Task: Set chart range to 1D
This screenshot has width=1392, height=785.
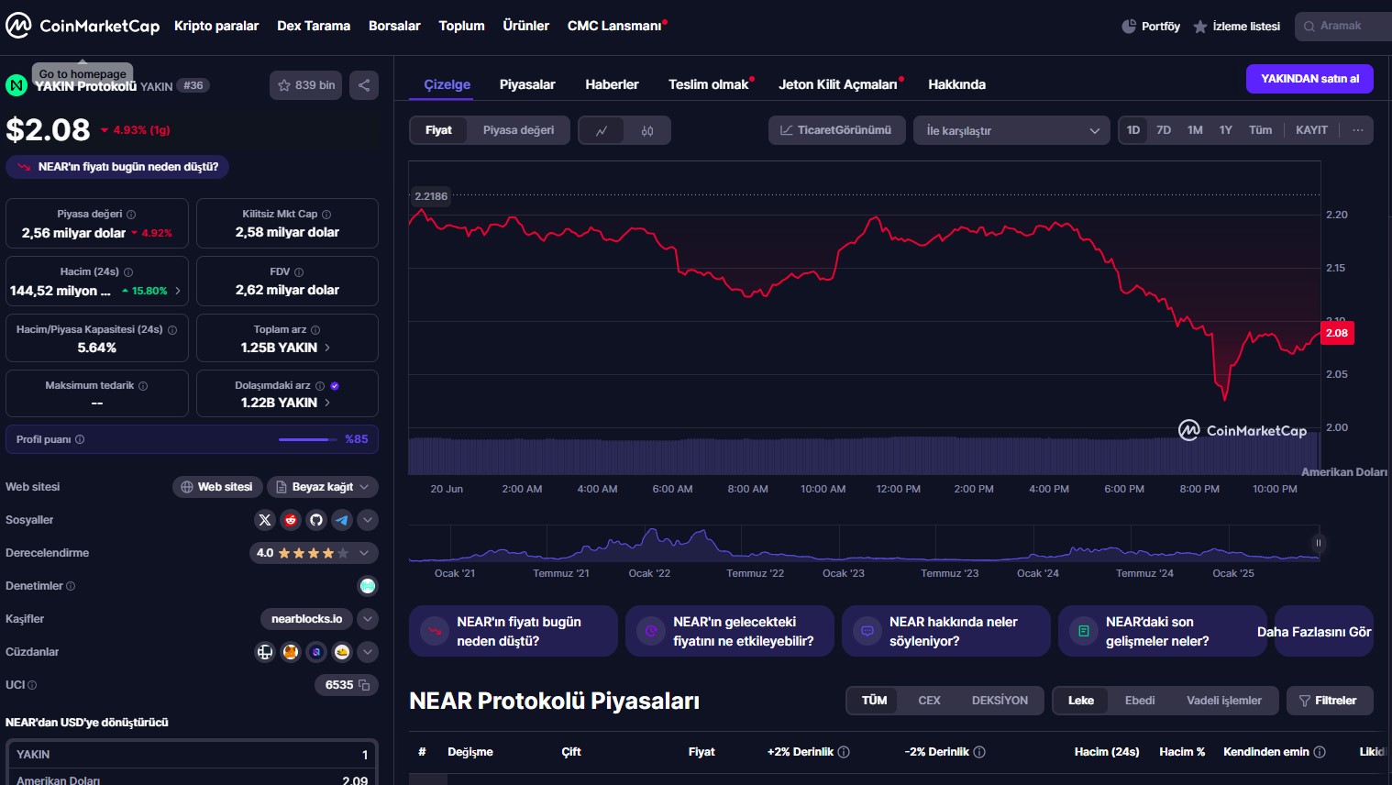Action: coord(1133,130)
